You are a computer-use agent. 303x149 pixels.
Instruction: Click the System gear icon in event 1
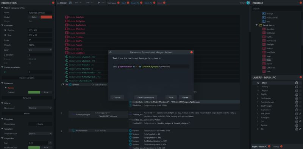[x=70, y=85]
